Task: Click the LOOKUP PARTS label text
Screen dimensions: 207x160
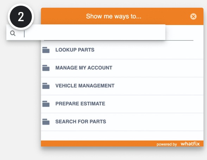Action: tap(75, 50)
